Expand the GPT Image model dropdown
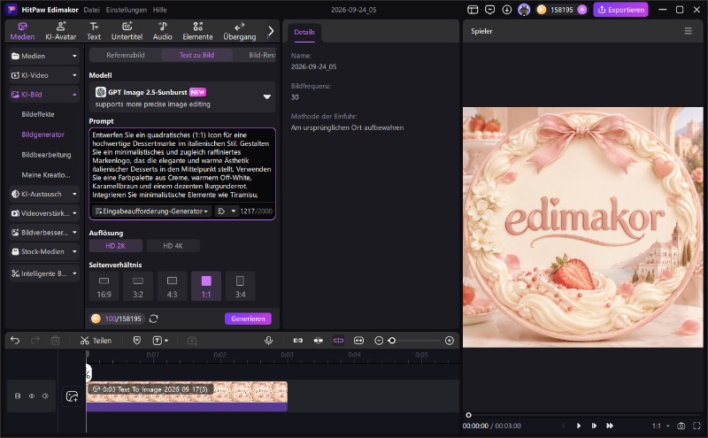This screenshot has width=708, height=438. 267,96
